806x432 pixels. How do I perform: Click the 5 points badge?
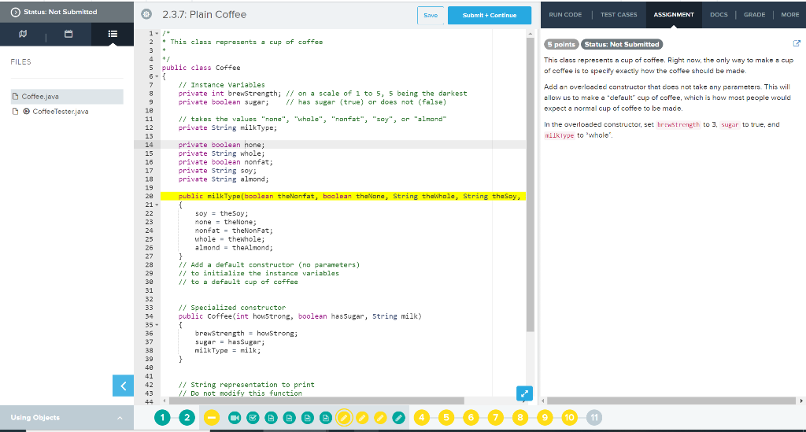click(x=561, y=44)
